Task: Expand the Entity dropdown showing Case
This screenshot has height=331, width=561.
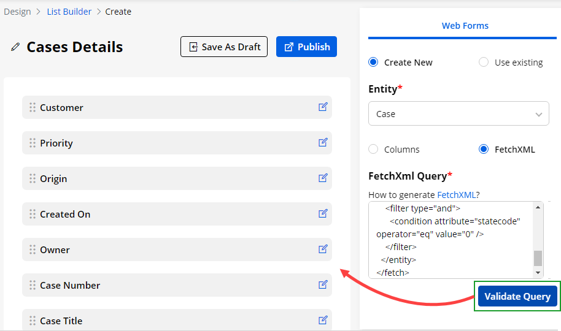Action: pyautogui.click(x=458, y=114)
